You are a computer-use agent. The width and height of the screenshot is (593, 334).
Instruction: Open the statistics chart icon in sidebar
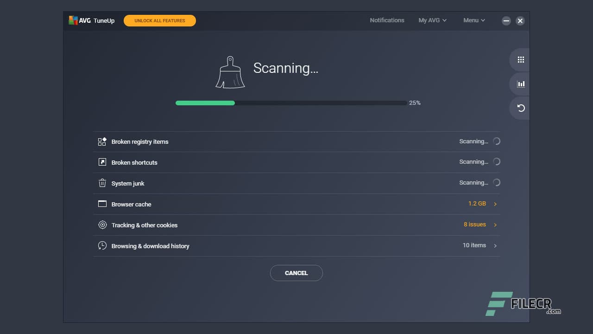pos(520,84)
